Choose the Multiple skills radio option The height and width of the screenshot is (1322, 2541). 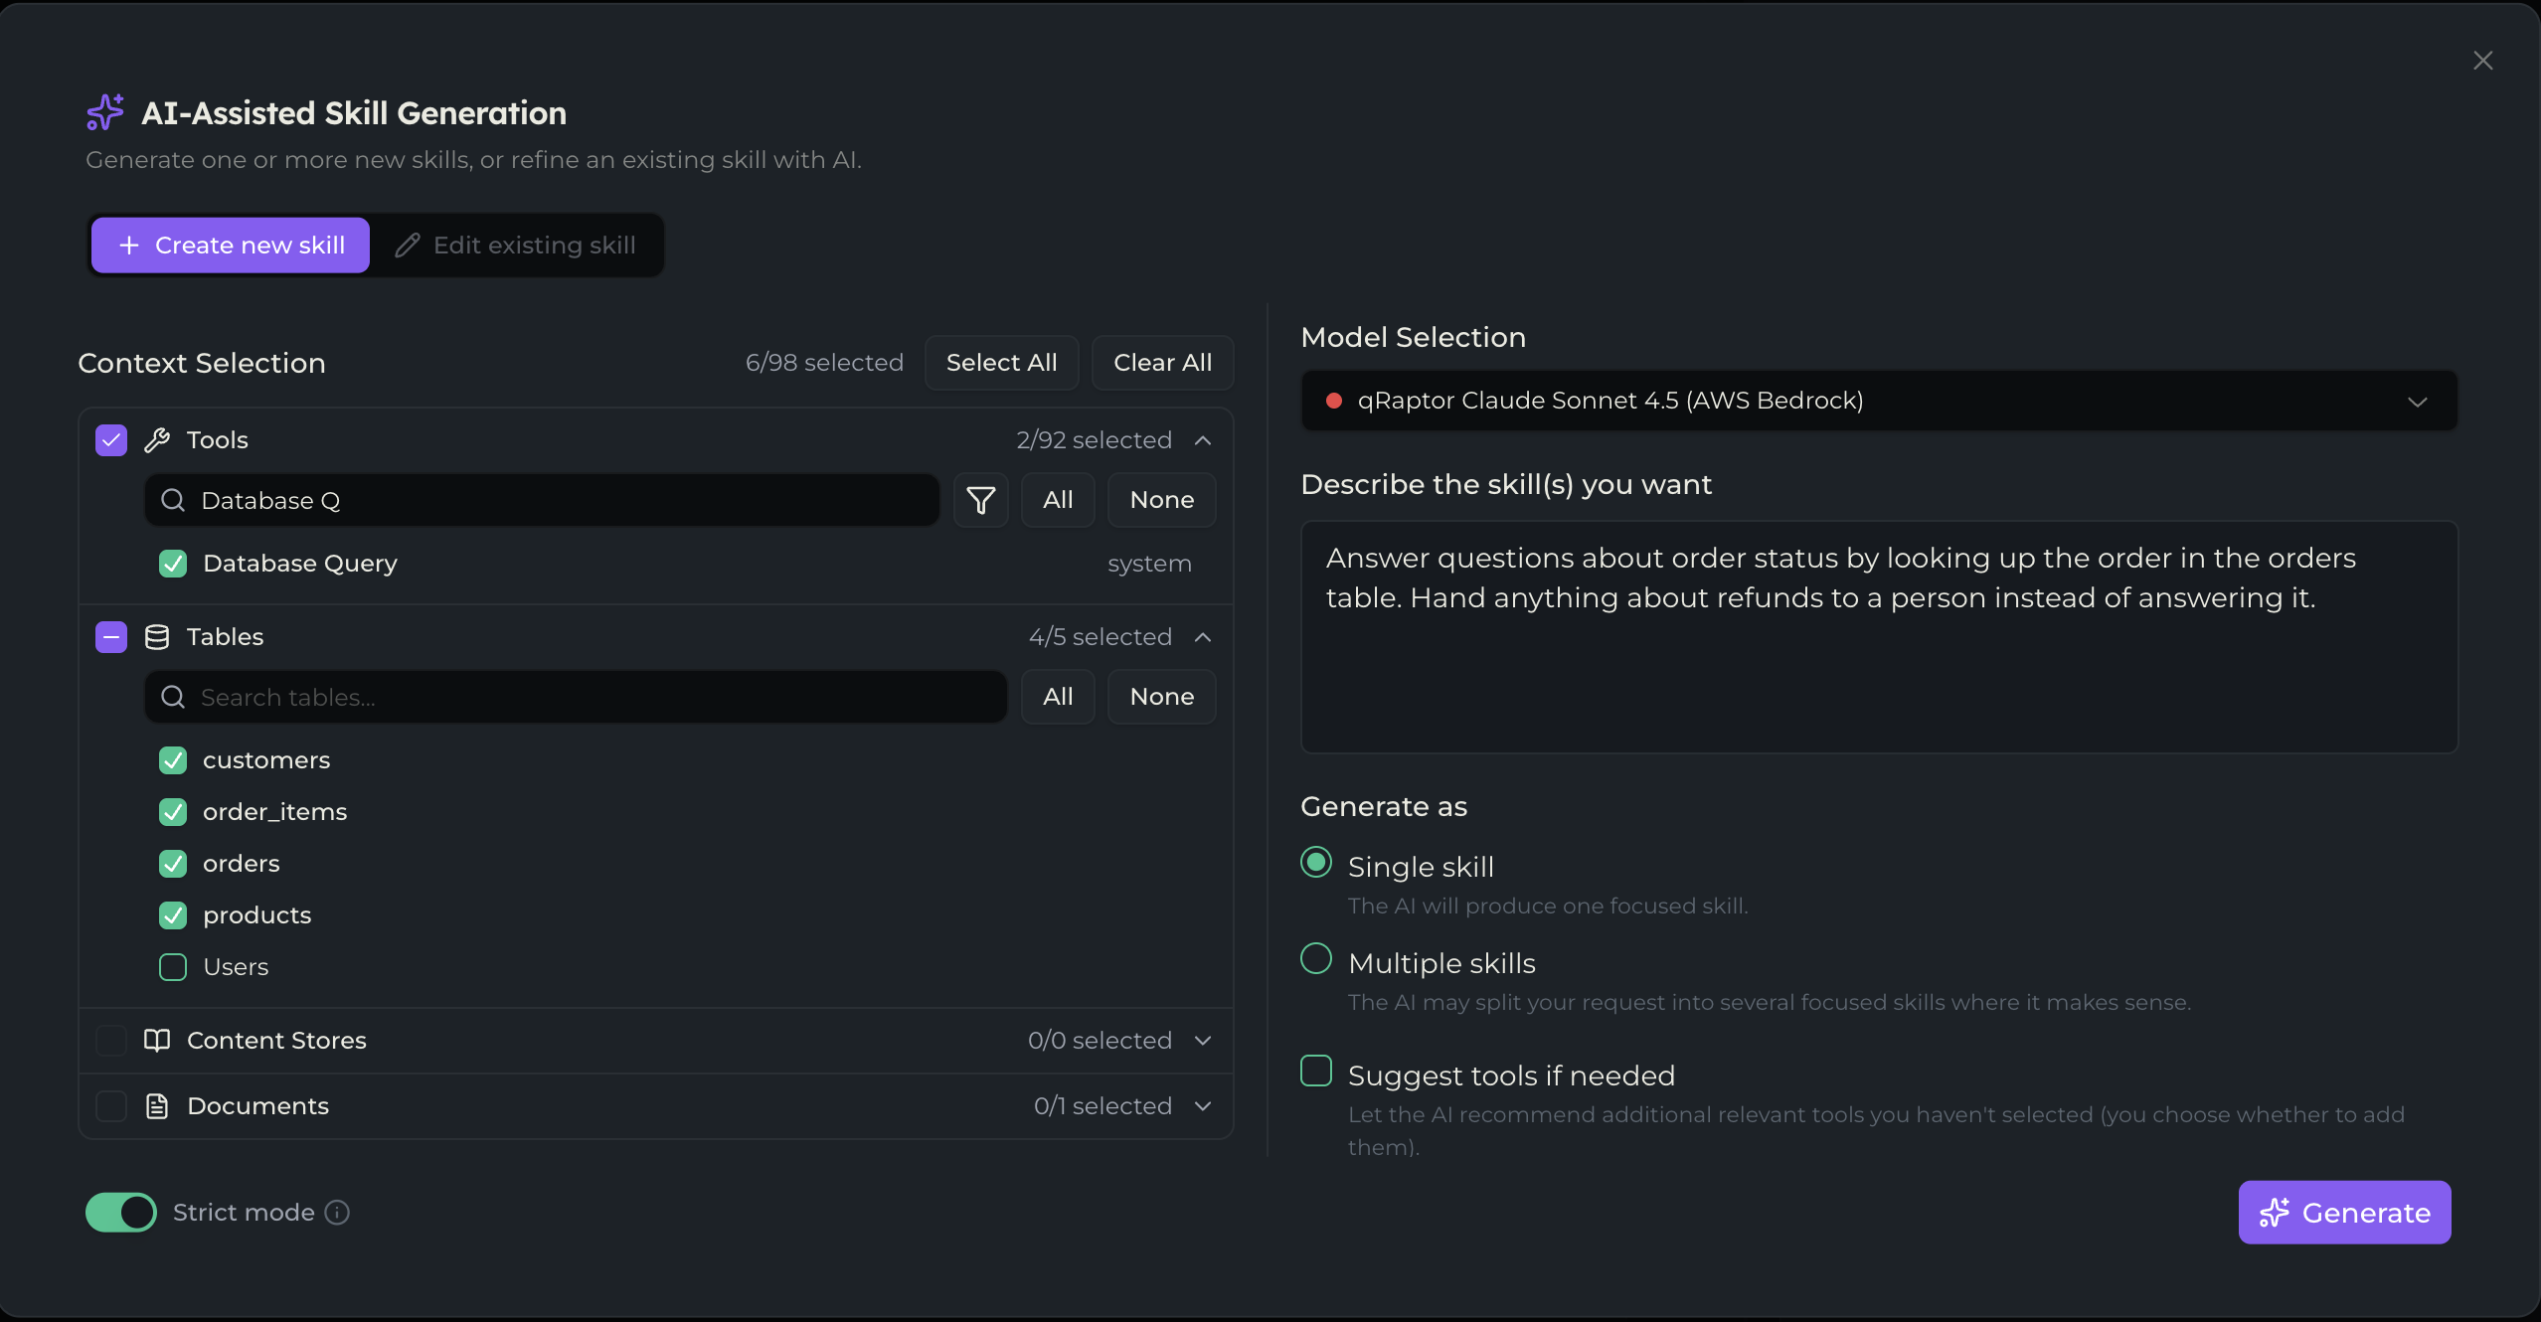(1316, 958)
